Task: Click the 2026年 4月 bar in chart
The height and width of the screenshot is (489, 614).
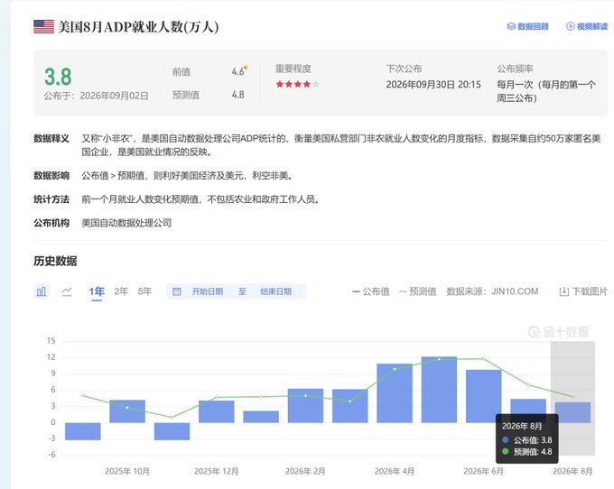Action: (395, 392)
